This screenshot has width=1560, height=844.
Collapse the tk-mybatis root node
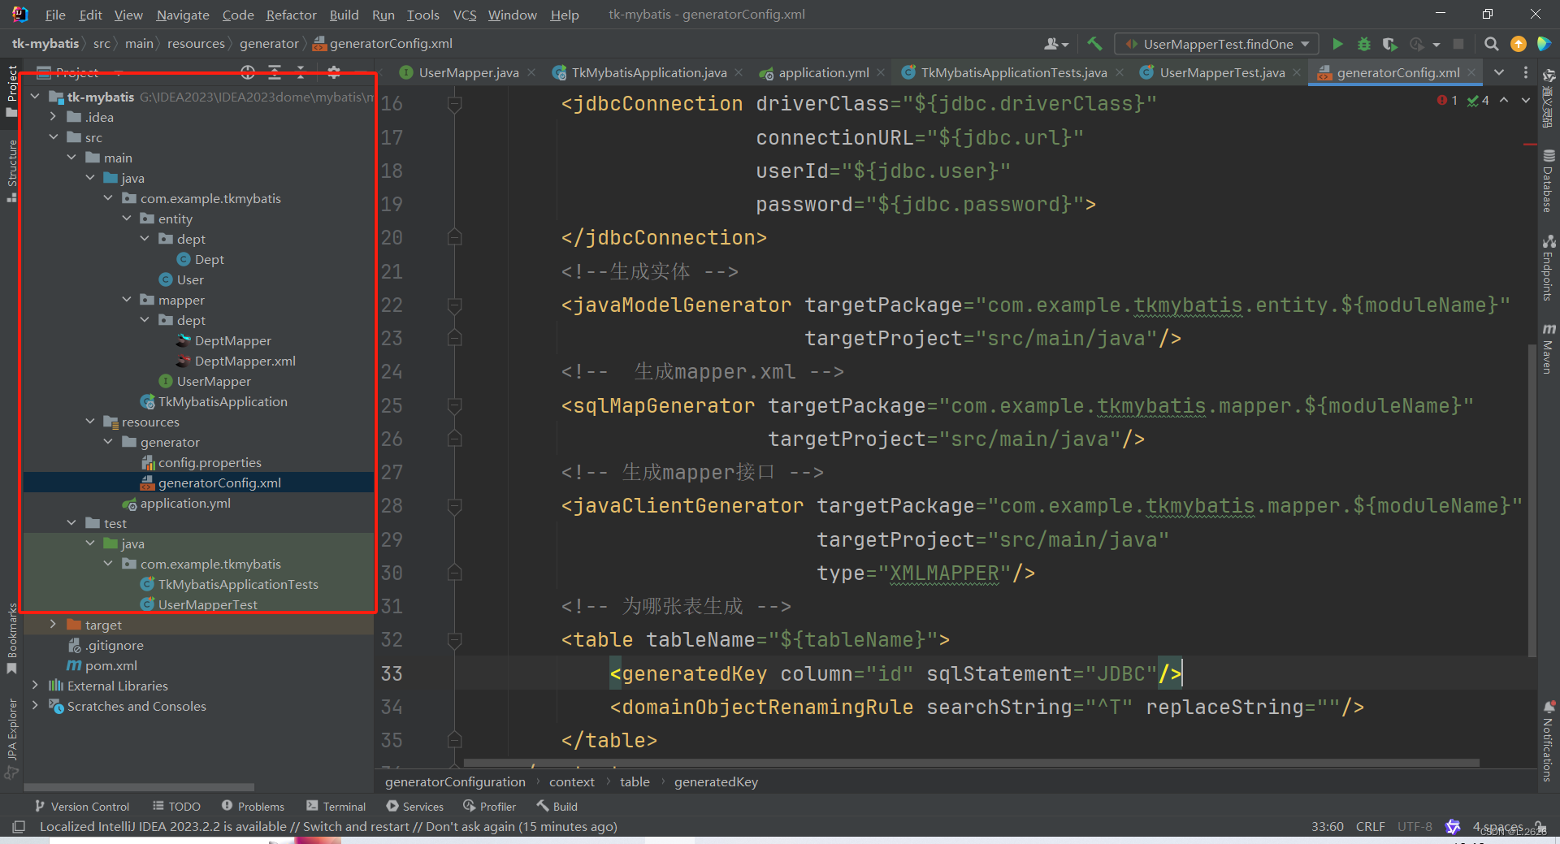(35, 97)
